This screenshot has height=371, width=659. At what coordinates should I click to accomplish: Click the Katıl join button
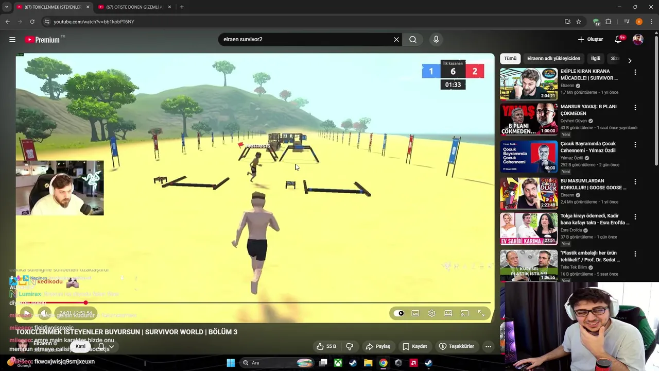click(x=80, y=346)
